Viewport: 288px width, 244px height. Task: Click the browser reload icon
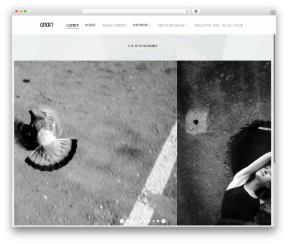click(x=187, y=11)
